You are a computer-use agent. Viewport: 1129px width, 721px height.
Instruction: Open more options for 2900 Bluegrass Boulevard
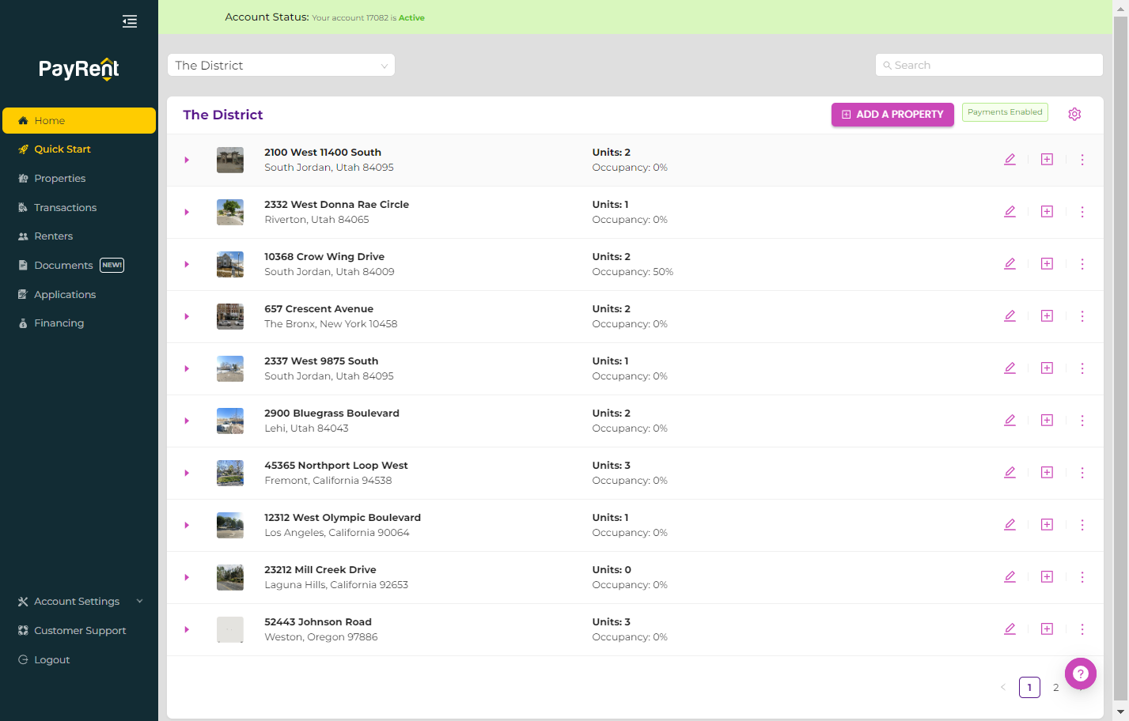point(1082,421)
